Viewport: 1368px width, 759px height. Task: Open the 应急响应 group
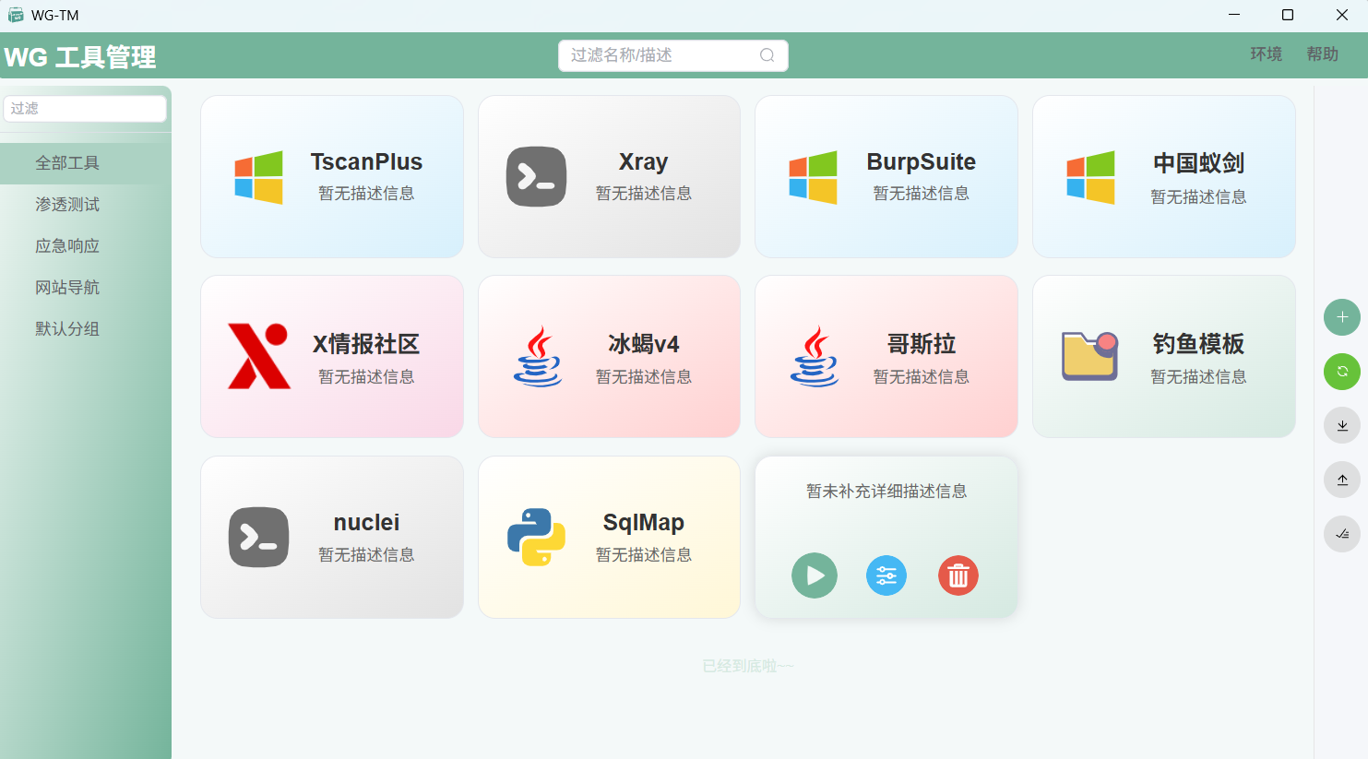pos(67,246)
